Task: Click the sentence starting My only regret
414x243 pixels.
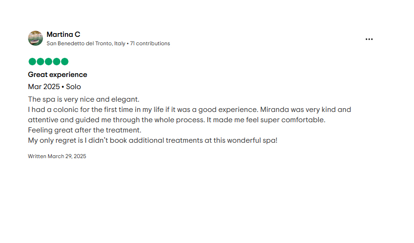Action: point(153,140)
